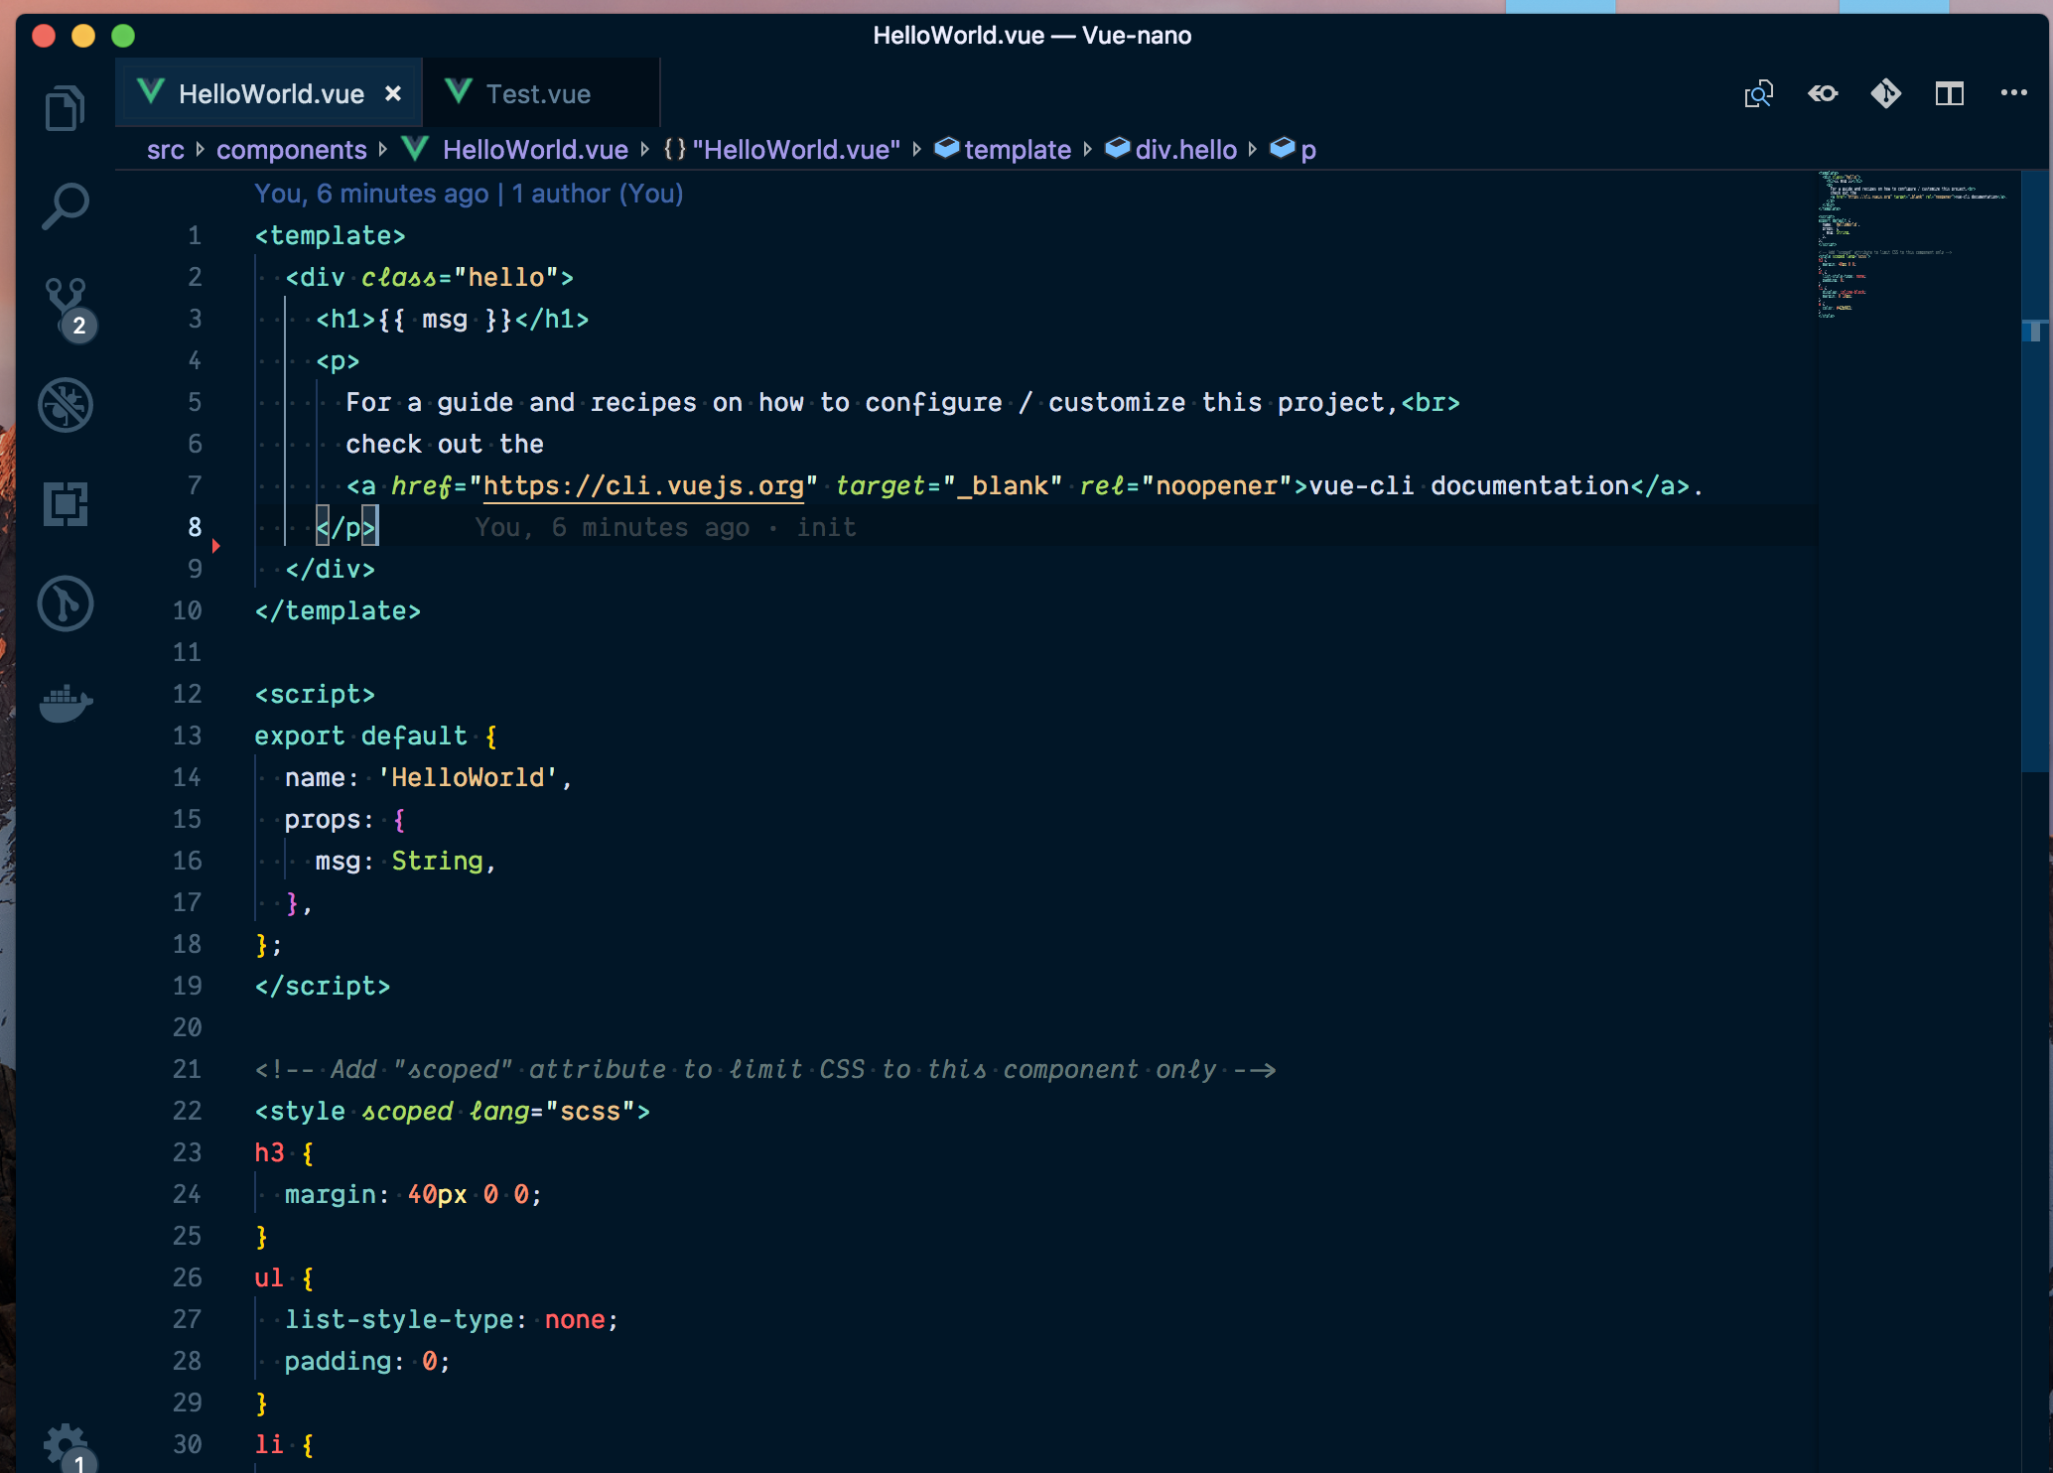Click the "HelloWorld.vue" symbol breadcrumb
Image resolution: width=2053 pixels, height=1473 pixels.
click(x=782, y=150)
